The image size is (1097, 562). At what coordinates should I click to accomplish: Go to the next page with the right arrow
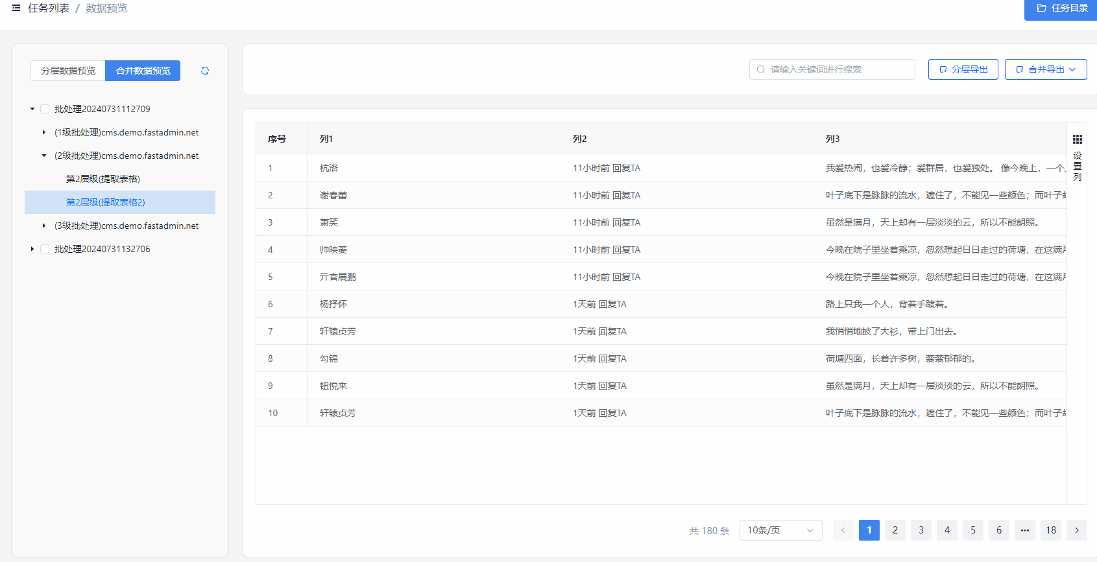1077,530
